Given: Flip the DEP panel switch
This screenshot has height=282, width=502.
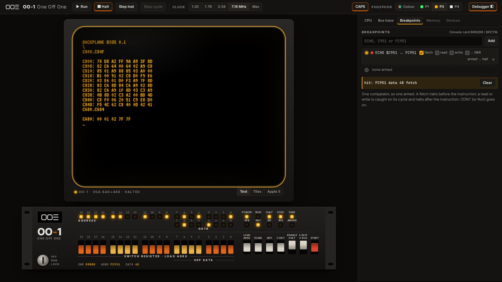Looking at the screenshot, I should (270, 247).
